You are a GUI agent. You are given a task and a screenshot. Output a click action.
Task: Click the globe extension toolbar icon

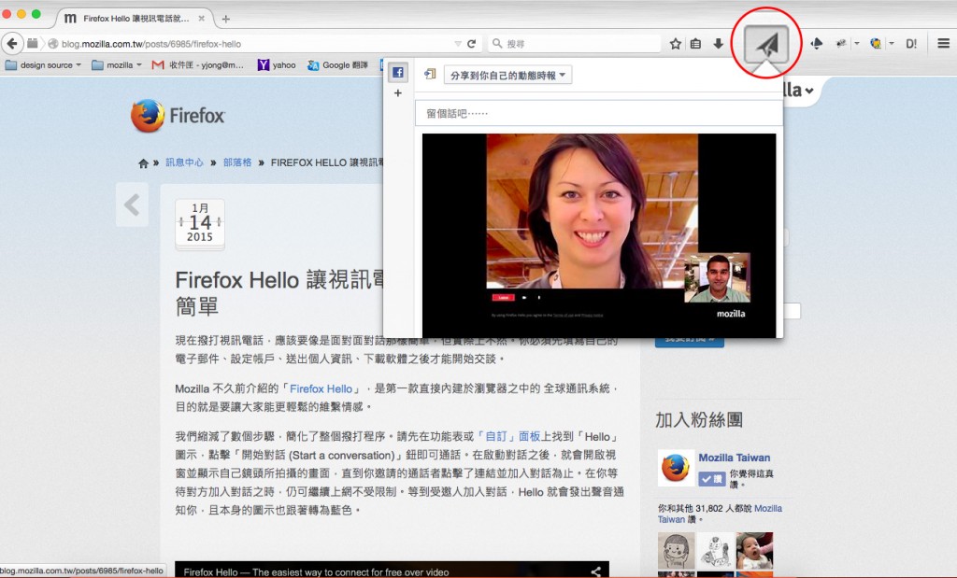(875, 44)
